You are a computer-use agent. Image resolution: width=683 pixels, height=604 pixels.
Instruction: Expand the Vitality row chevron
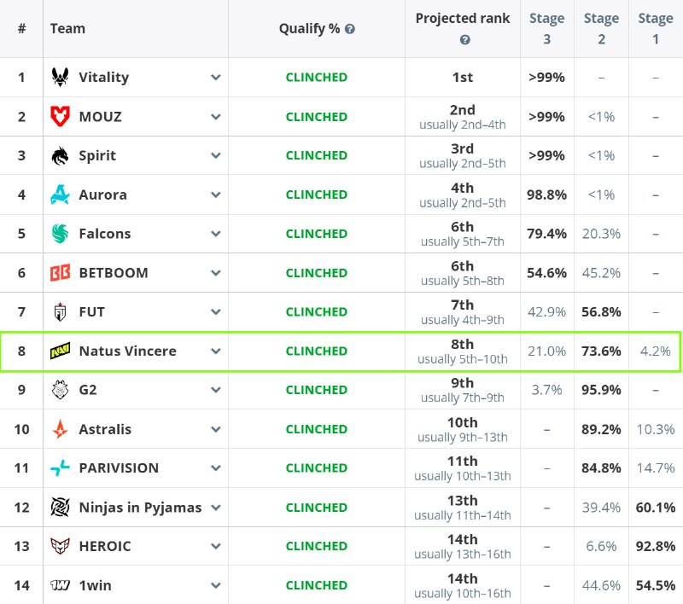216,78
